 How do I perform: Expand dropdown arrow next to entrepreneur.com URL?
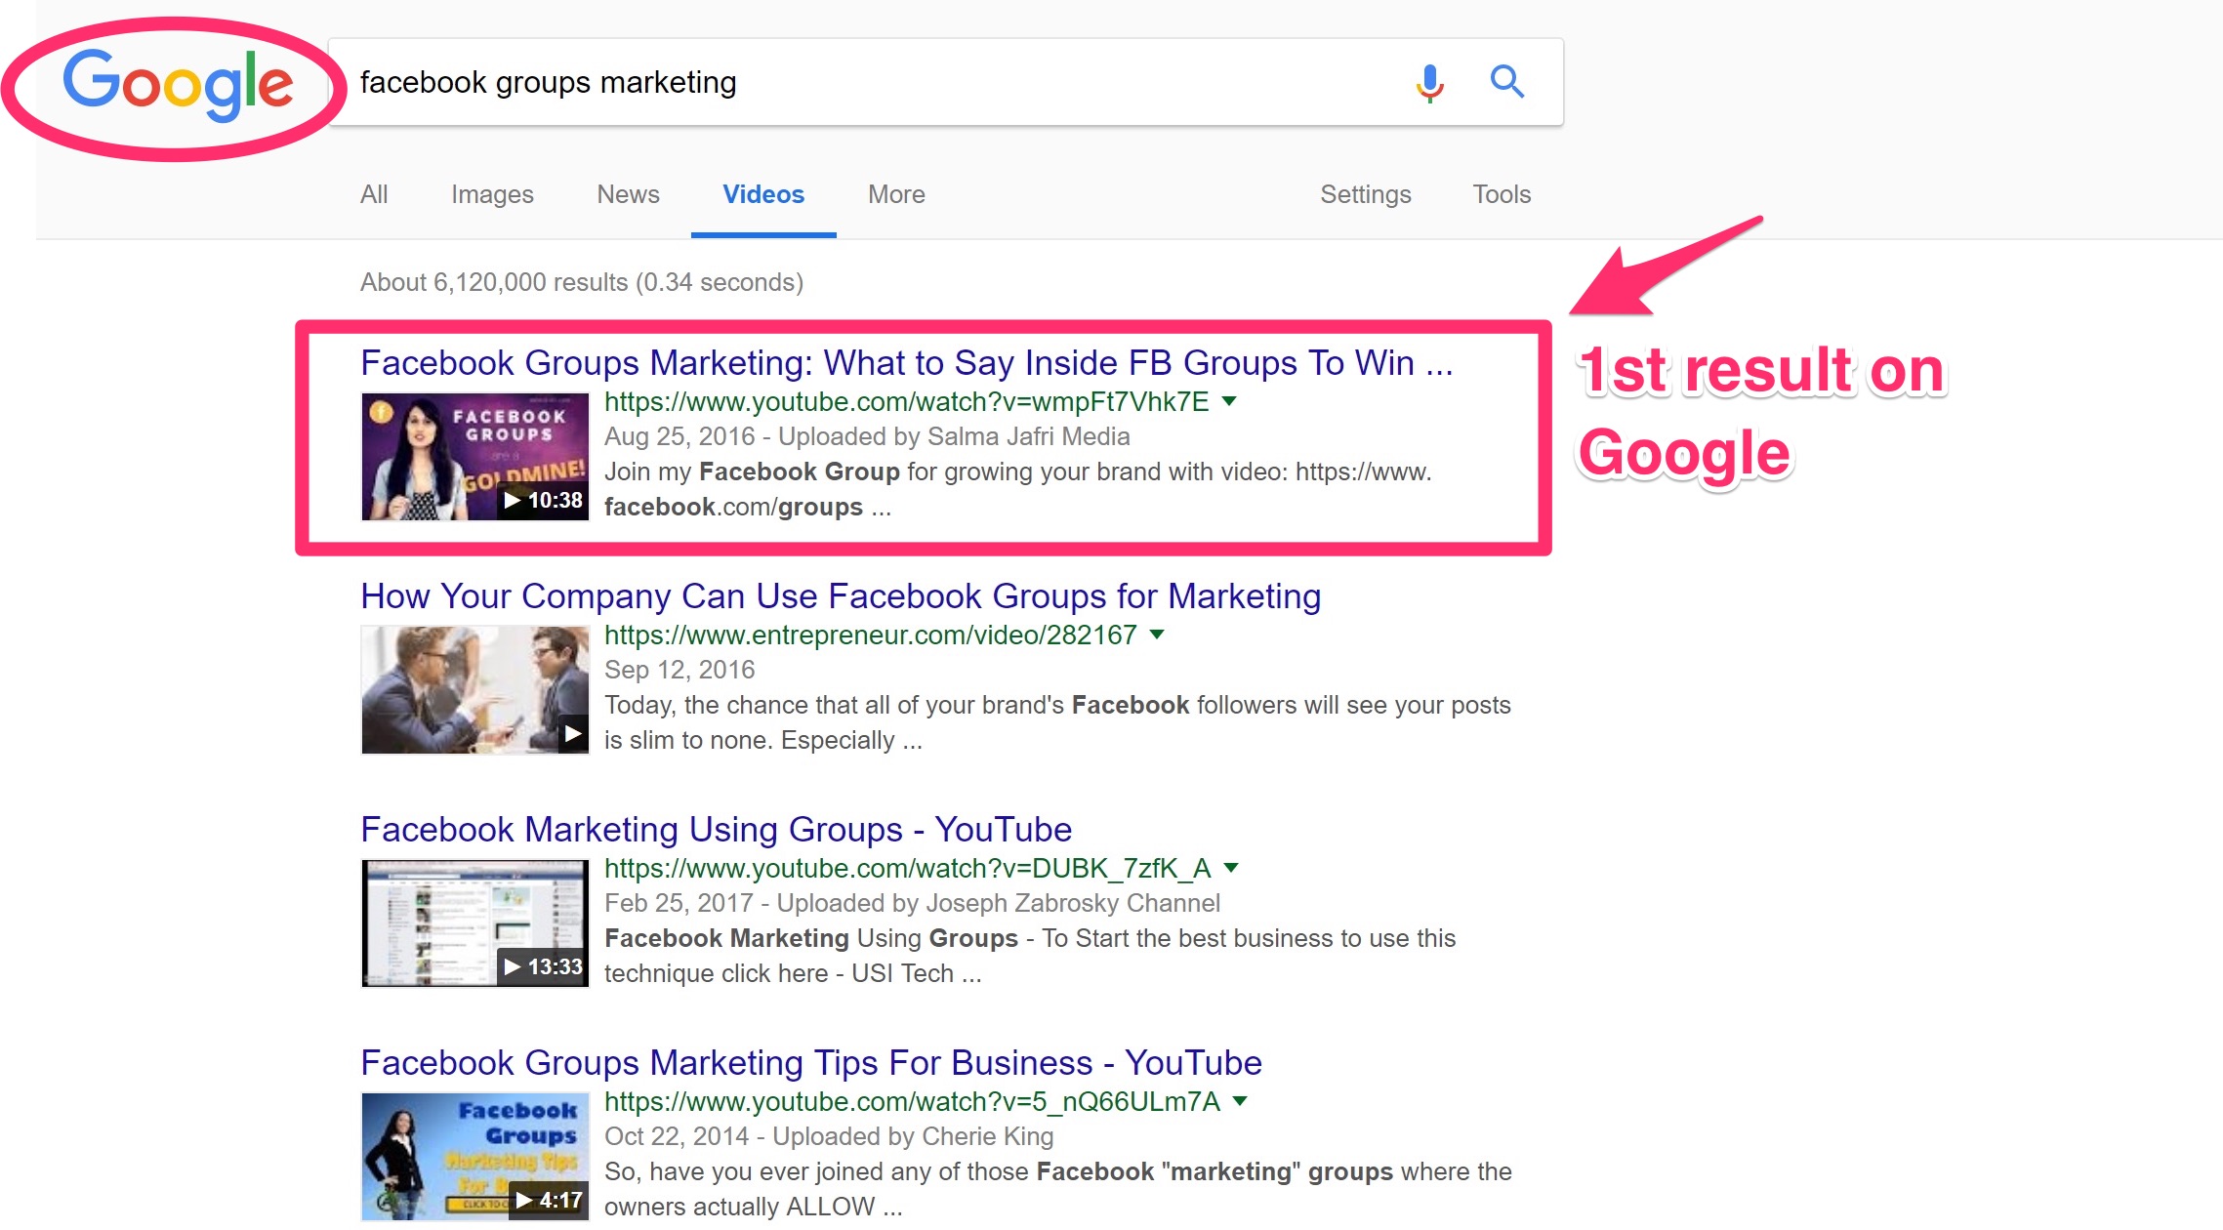click(1157, 635)
